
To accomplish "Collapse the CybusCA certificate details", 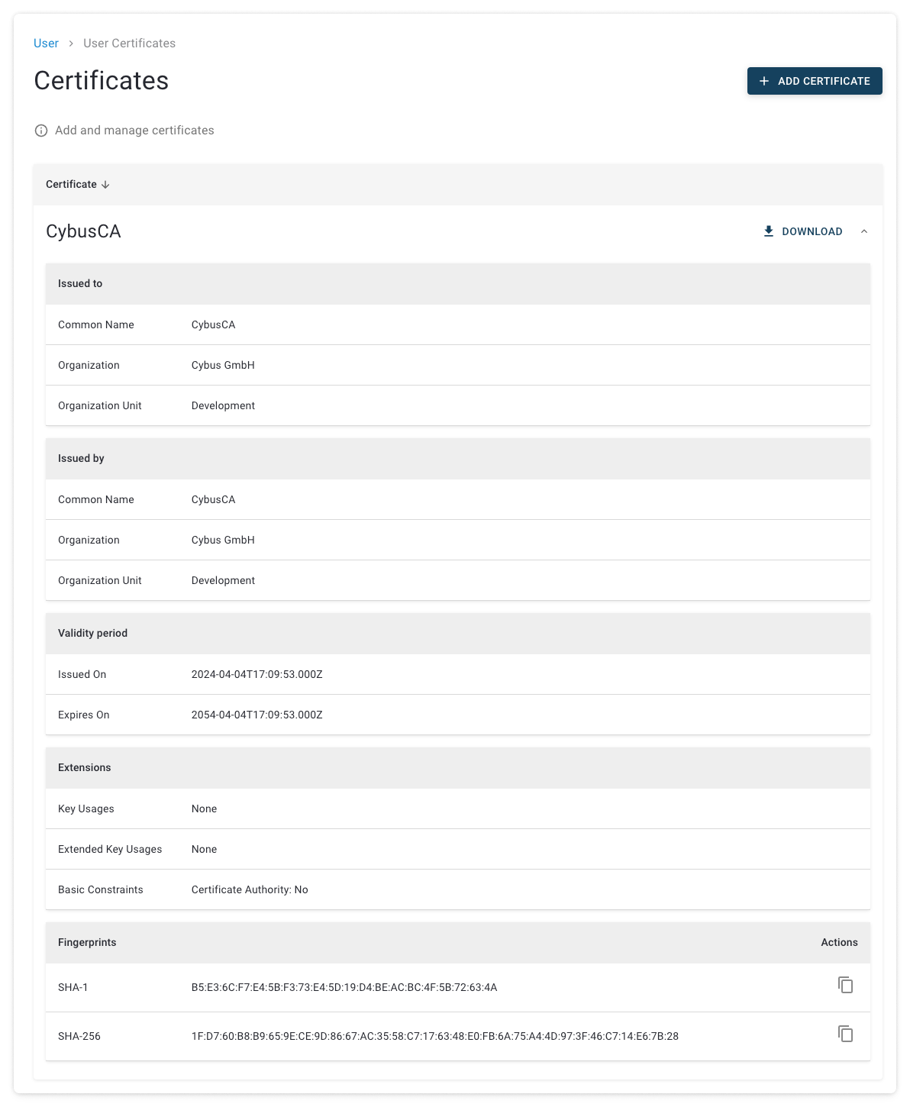I will pyautogui.click(x=864, y=231).
